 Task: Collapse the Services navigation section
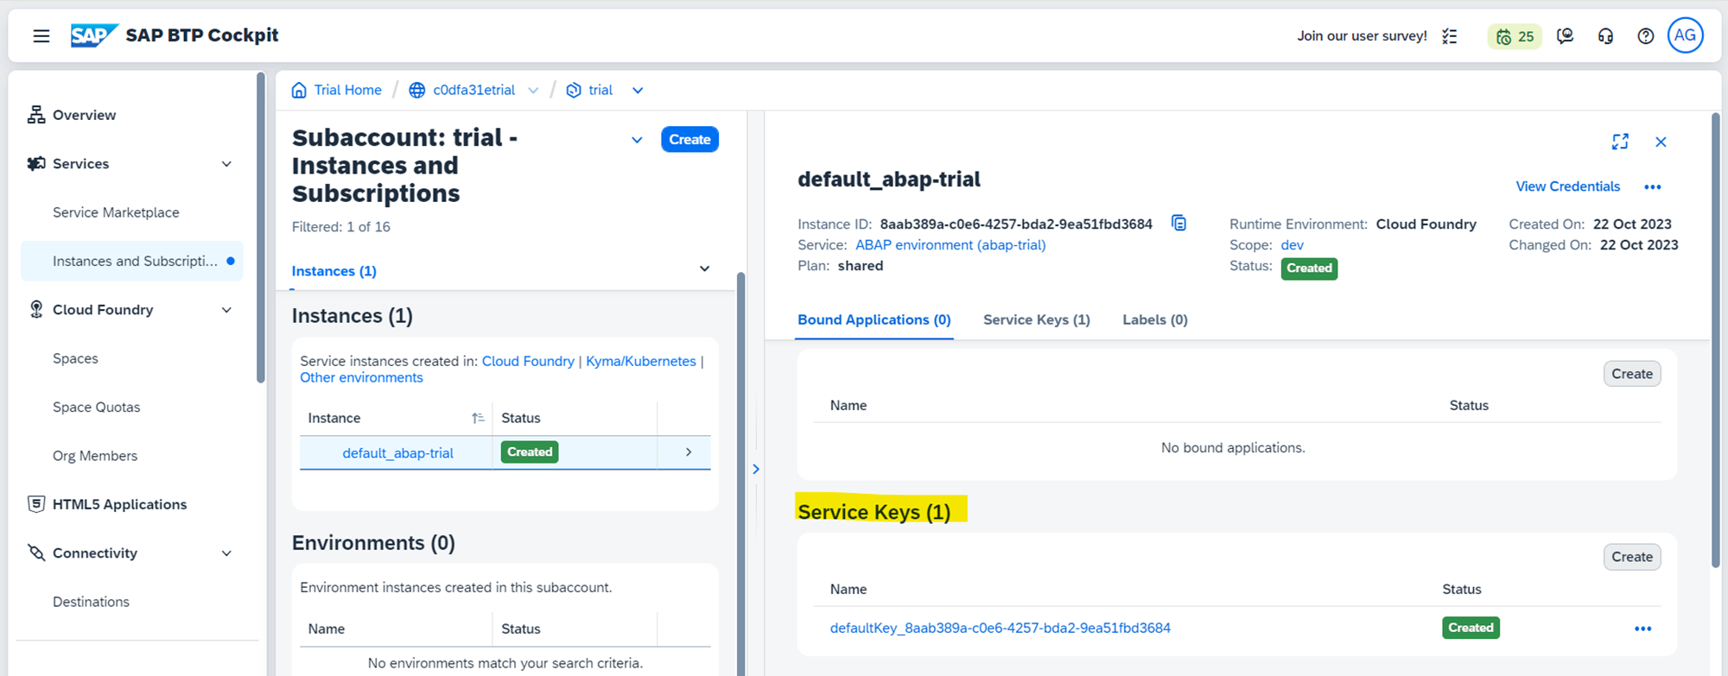tap(226, 164)
